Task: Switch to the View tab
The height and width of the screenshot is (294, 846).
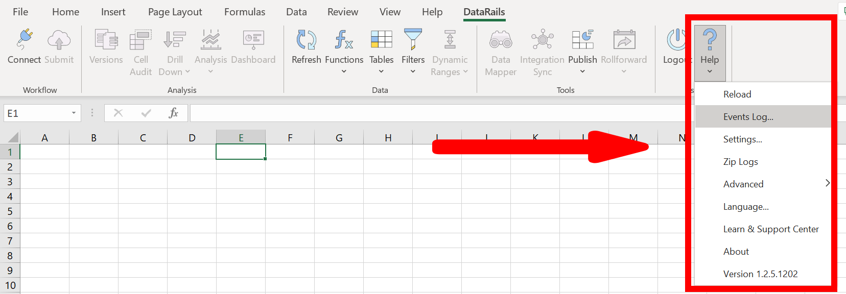Action: (x=390, y=12)
